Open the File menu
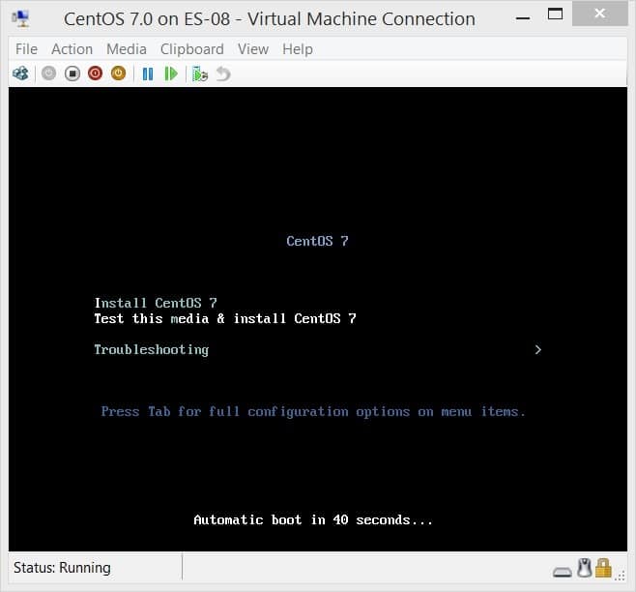Image resolution: width=636 pixels, height=592 pixels. [x=26, y=48]
